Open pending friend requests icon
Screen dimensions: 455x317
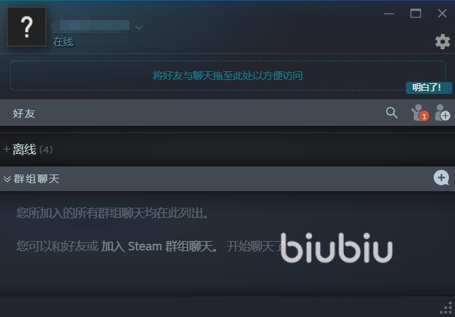(420, 113)
